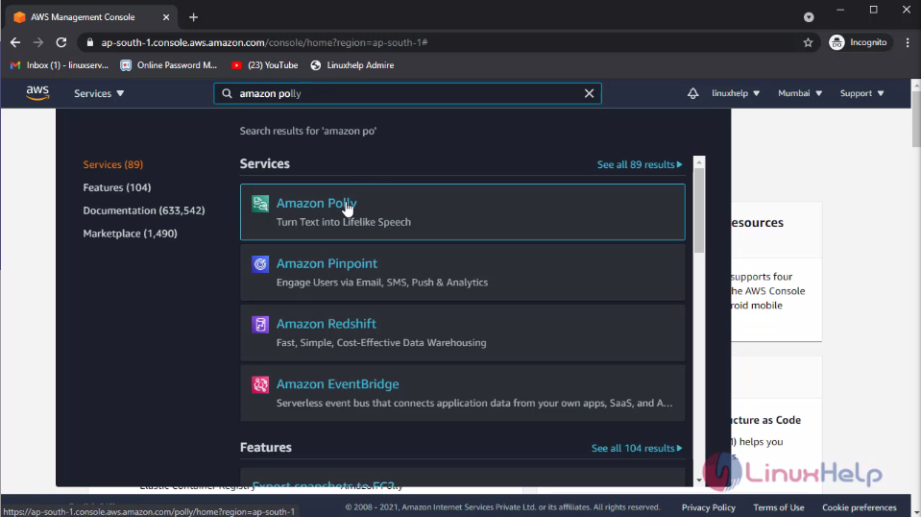Open Online Password Manager bookmark
The height and width of the screenshot is (517, 921).
169,65
